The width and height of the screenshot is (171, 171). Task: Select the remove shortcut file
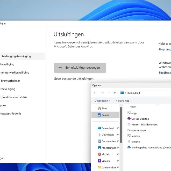[x=136, y=136]
